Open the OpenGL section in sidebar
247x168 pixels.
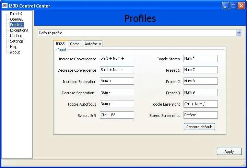(16, 19)
